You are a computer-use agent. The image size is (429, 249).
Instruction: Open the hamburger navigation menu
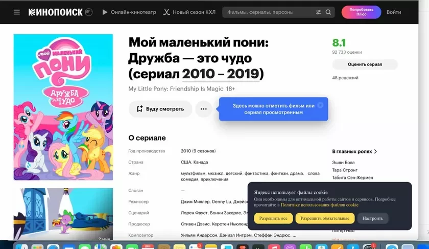click(17, 12)
